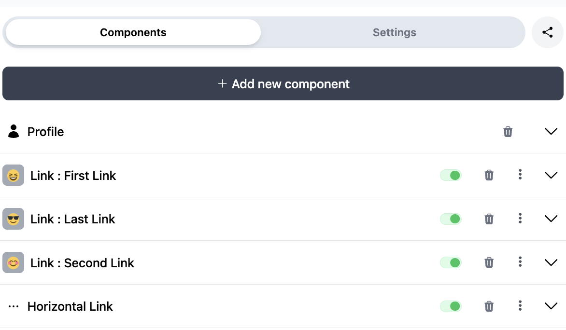The image size is (566, 330).
Task: Delete the First Link component
Action: (x=489, y=175)
